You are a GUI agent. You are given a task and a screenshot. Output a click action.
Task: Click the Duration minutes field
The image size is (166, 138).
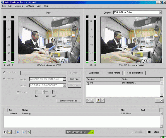47,92
